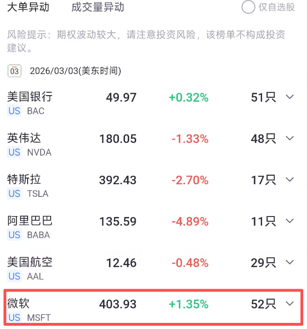Click the US market badge beside TSLA

15,194
